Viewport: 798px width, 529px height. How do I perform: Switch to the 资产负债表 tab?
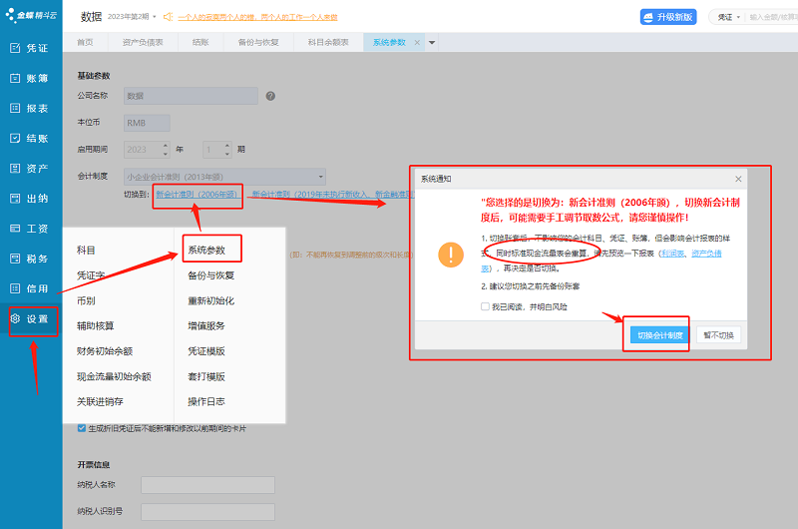coord(144,43)
